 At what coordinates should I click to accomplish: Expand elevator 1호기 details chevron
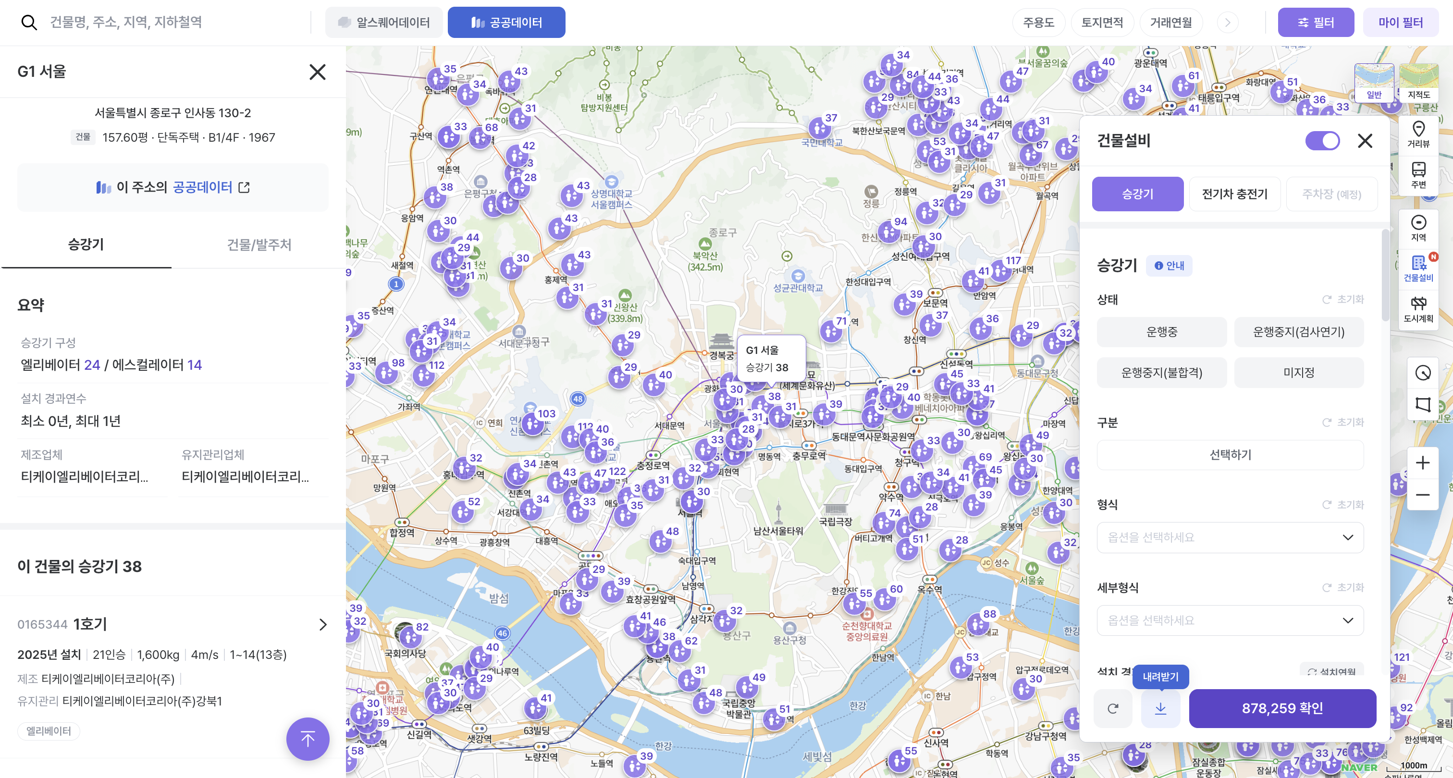(322, 624)
